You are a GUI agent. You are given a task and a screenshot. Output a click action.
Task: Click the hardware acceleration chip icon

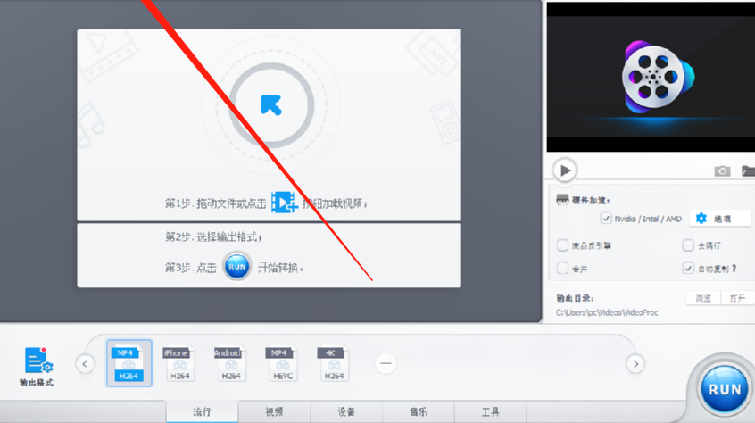(562, 200)
